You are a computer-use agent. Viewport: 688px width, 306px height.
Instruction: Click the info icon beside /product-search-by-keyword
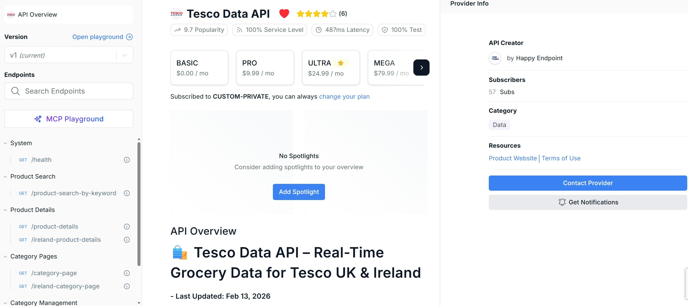click(x=127, y=193)
